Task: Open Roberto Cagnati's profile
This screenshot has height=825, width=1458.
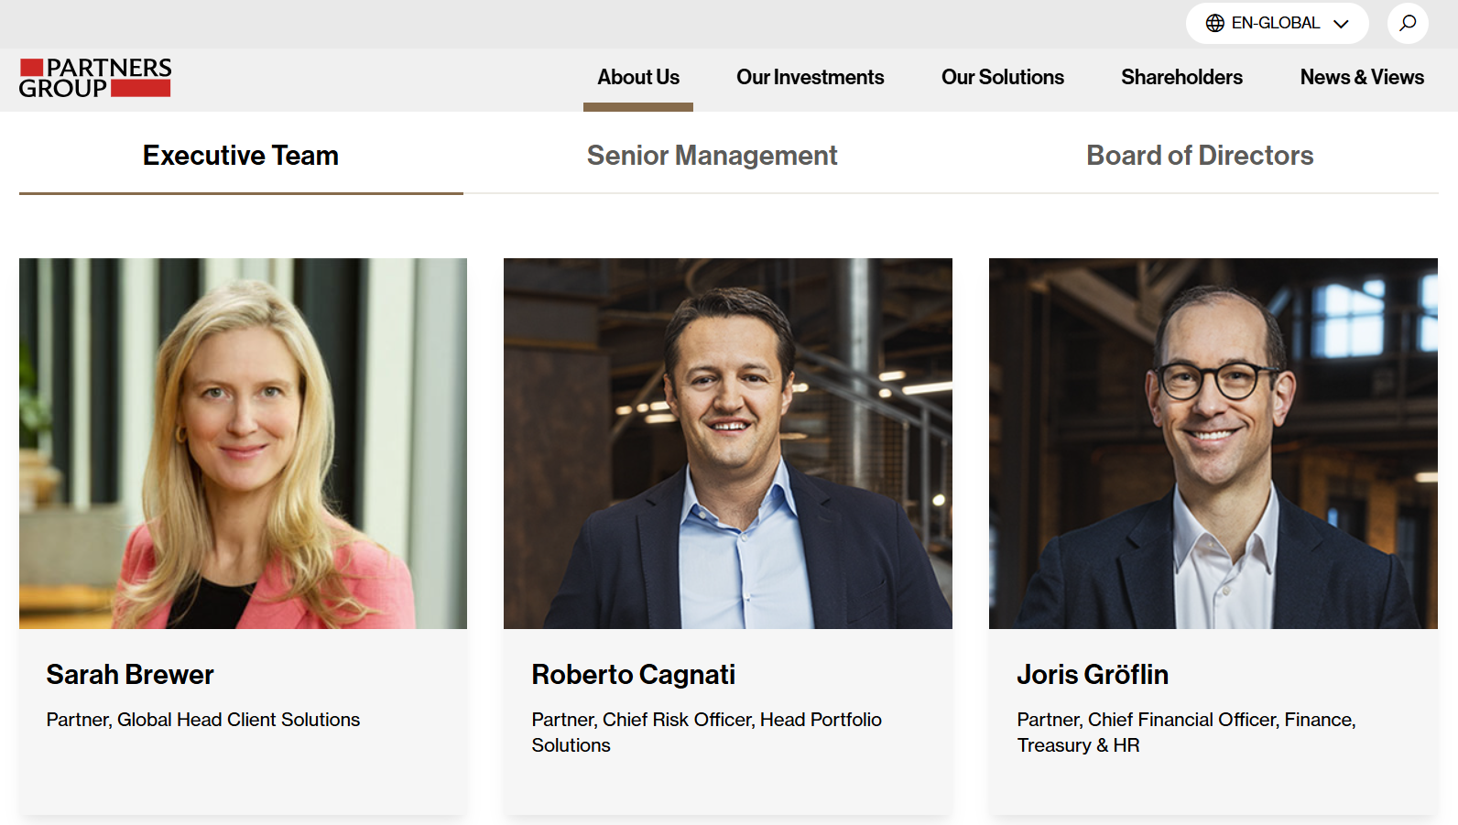Action: click(633, 675)
